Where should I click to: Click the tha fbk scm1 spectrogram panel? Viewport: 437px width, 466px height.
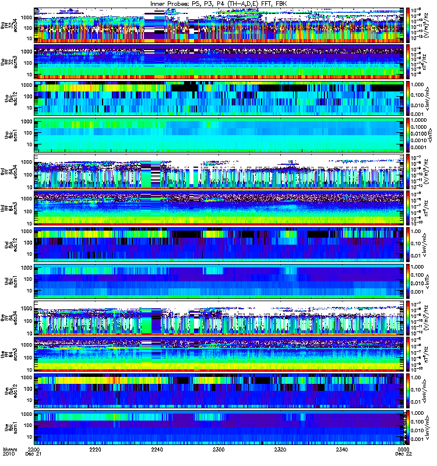pyautogui.click(x=218, y=135)
